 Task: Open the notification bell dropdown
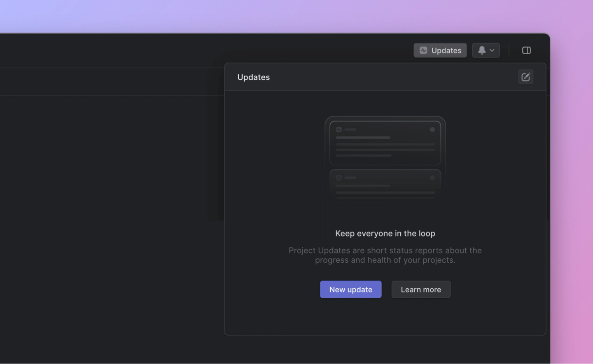tap(486, 51)
